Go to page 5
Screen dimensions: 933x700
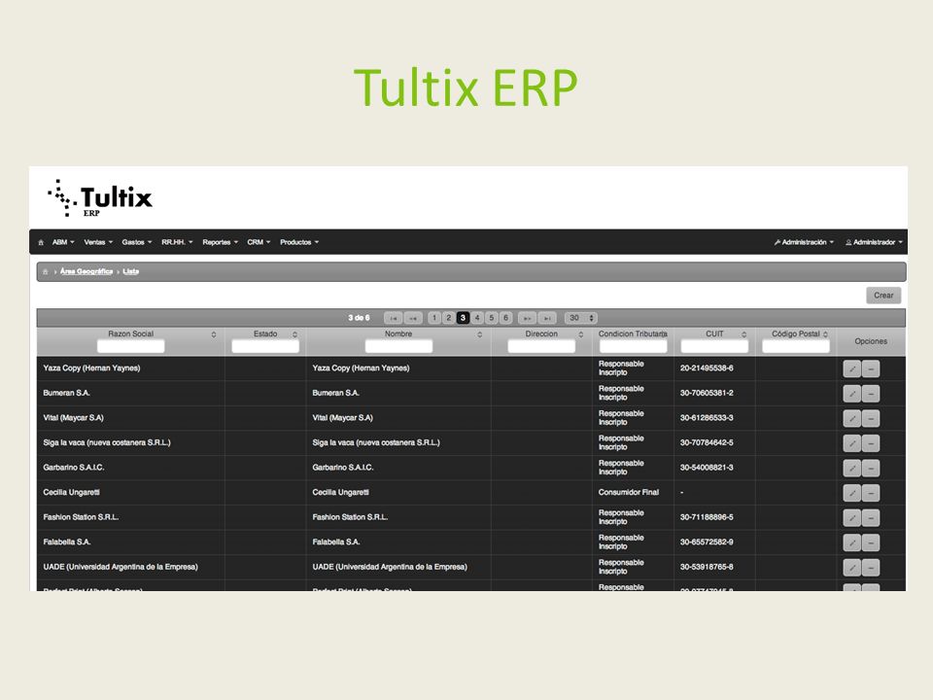pyautogui.click(x=492, y=318)
